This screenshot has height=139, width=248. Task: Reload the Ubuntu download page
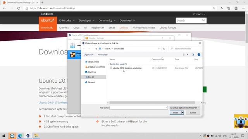coord(19,8)
